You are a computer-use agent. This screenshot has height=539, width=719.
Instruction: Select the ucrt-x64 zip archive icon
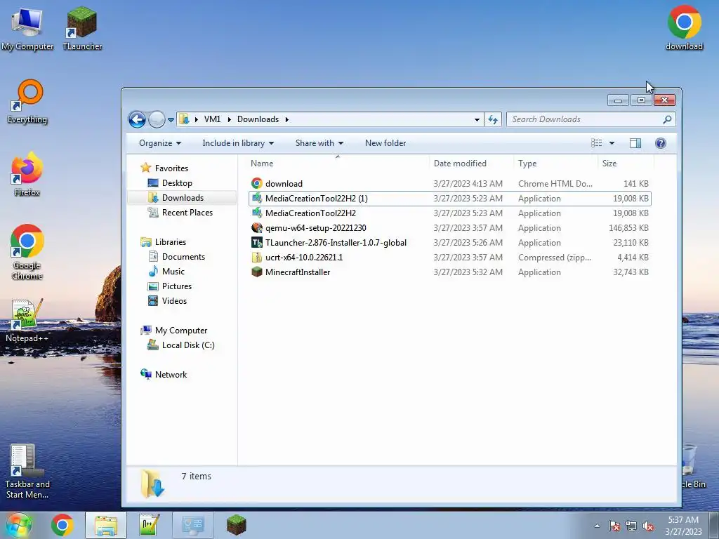click(x=257, y=257)
